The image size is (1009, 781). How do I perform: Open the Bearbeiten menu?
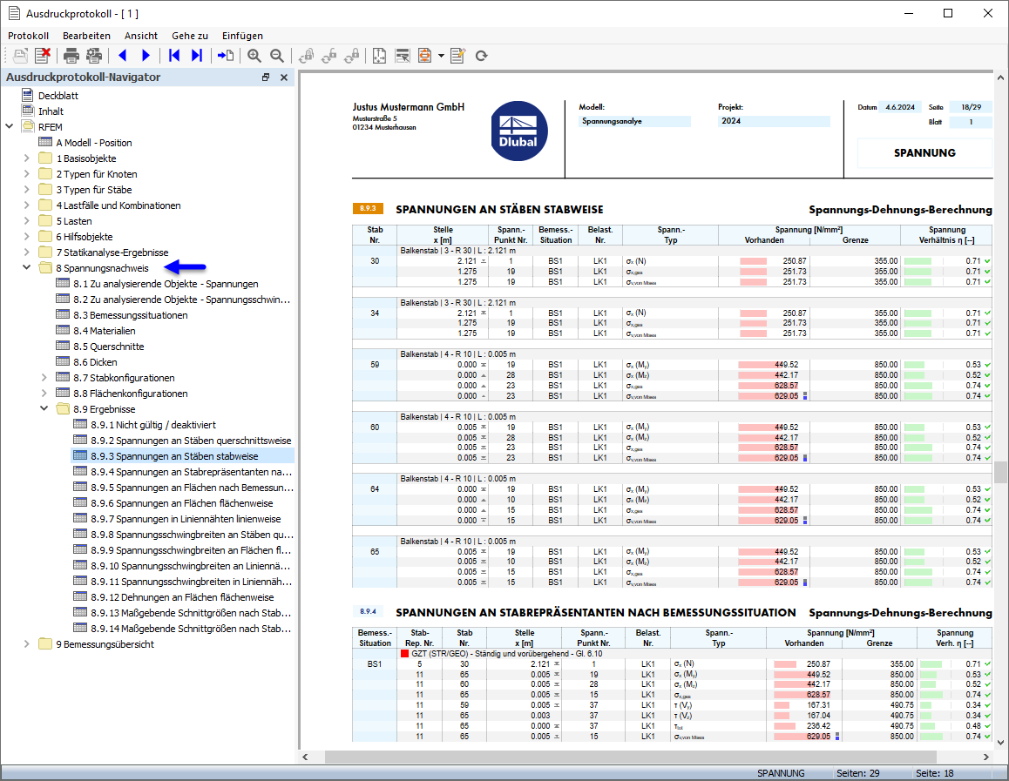pyautogui.click(x=86, y=36)
